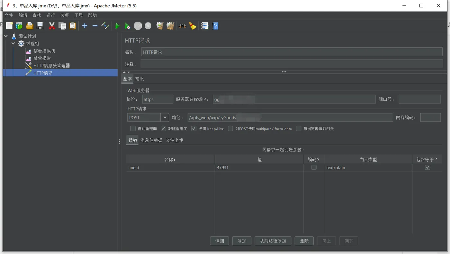Click the 从剪贴板添加 button
This screenshot has width=450, height=254.
pos(273,241)
